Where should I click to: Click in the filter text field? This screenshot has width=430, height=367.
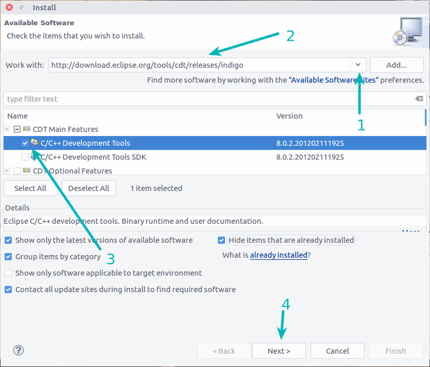click(204, 99)
